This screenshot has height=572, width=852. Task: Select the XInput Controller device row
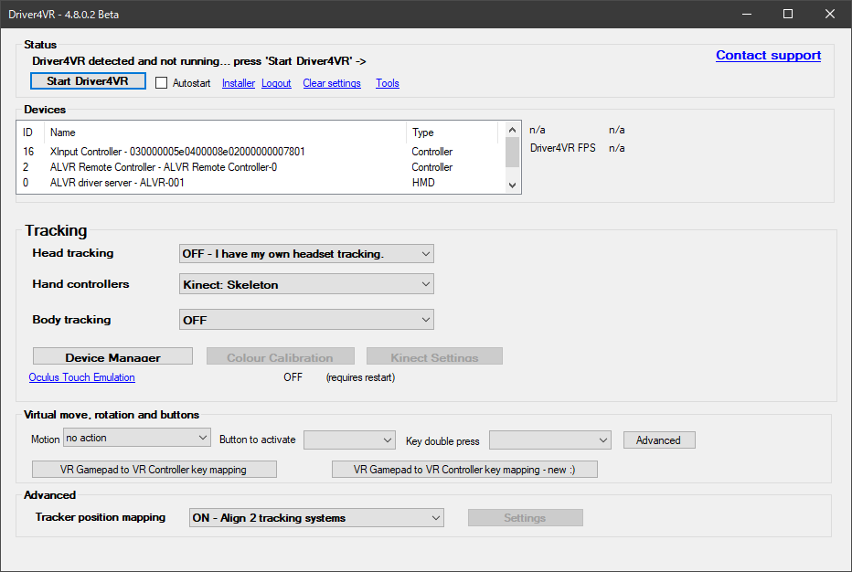pos(261,152)
